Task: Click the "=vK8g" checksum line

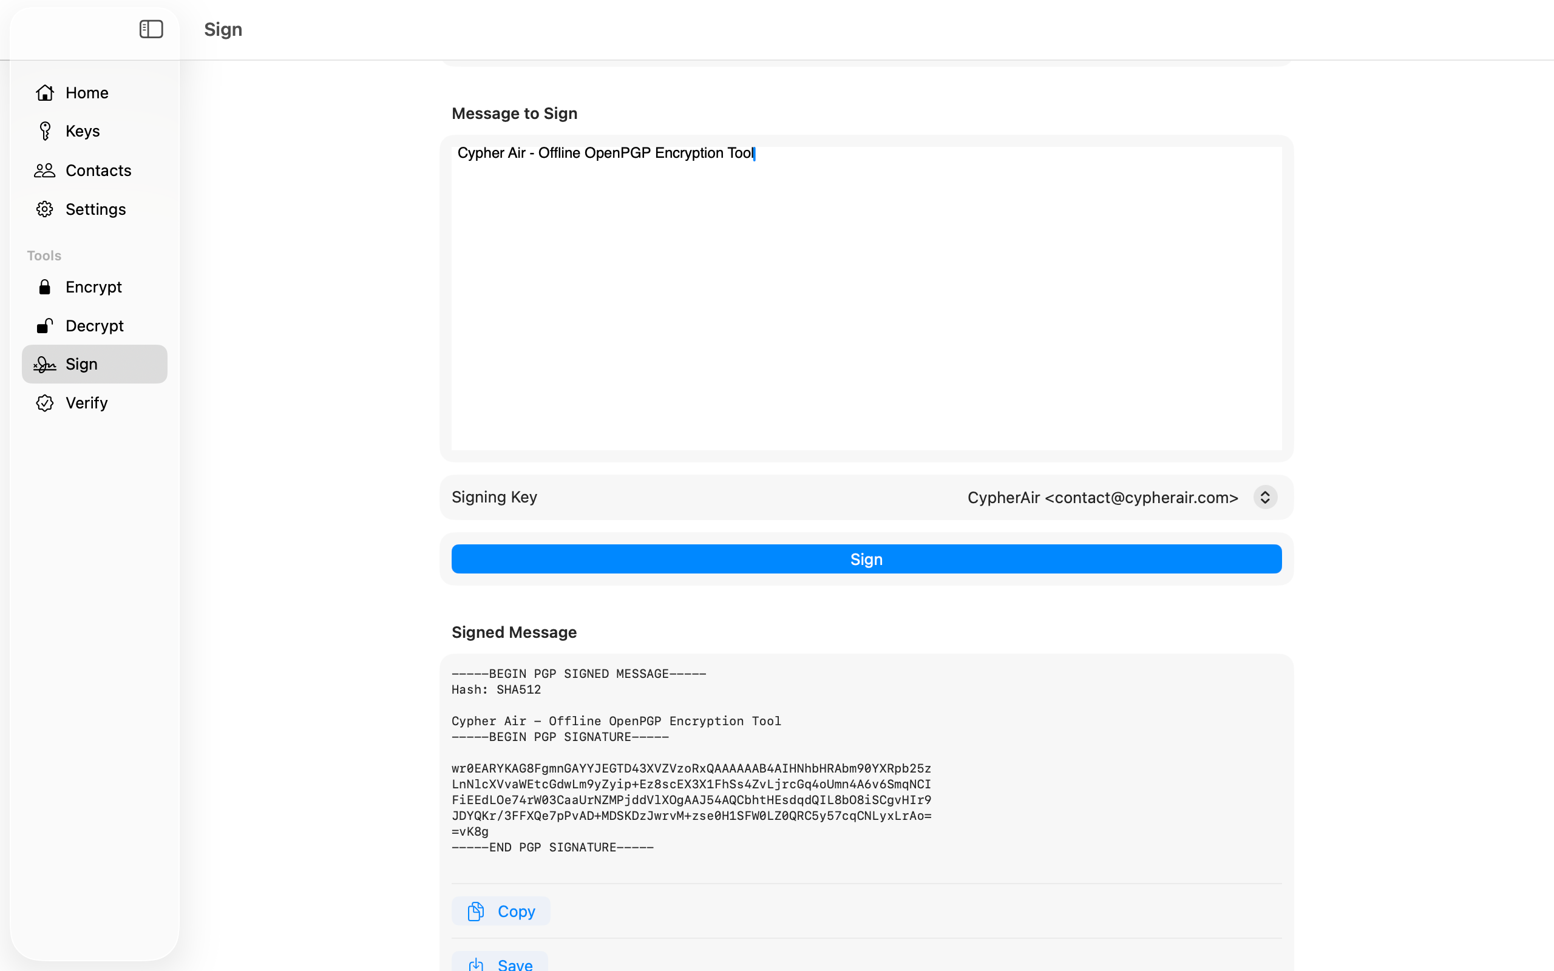Action: click(x=469, y=831)
